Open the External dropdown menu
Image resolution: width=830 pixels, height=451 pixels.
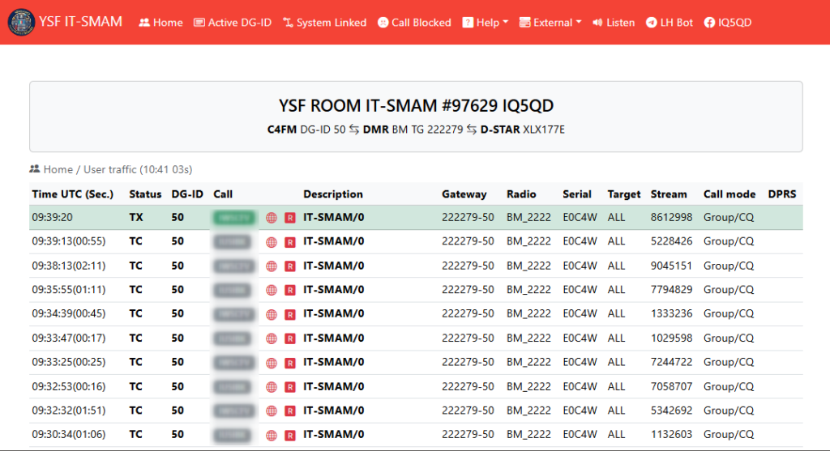click(x=550, y=23)
